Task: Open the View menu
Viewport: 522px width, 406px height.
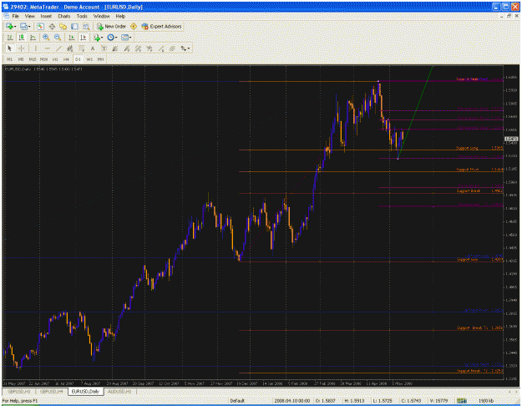Action: coord(30,16)
